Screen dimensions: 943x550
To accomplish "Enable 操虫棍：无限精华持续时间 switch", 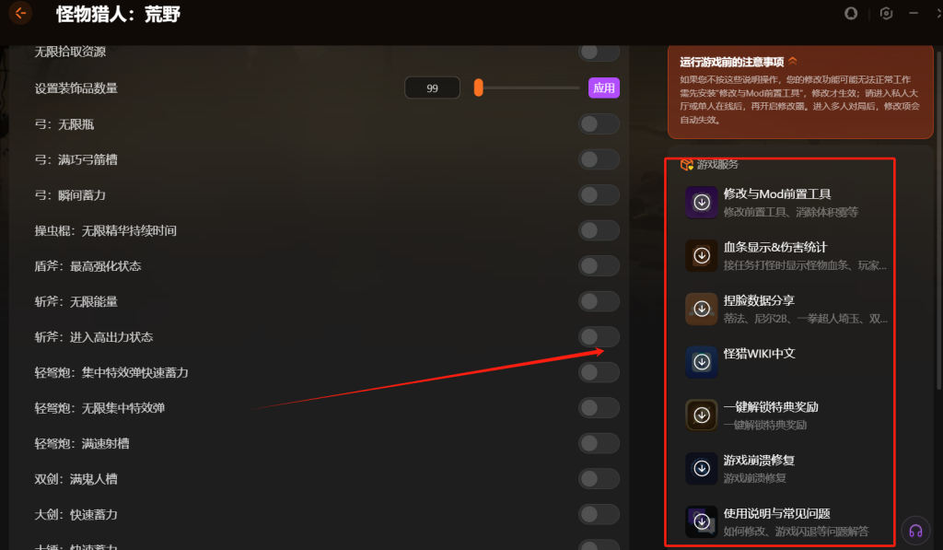I will [599, 230].
